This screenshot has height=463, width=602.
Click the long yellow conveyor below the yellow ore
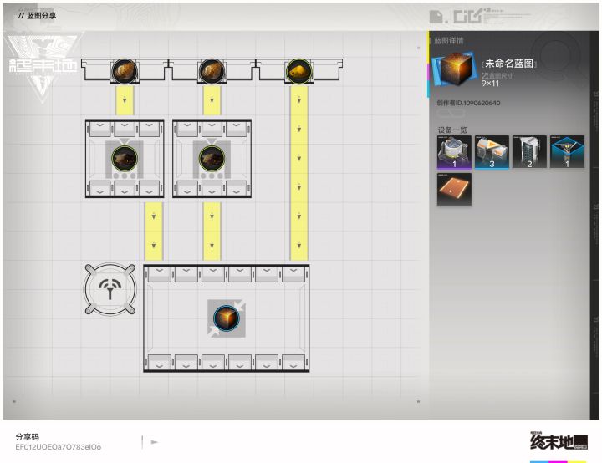click(299, 173)
